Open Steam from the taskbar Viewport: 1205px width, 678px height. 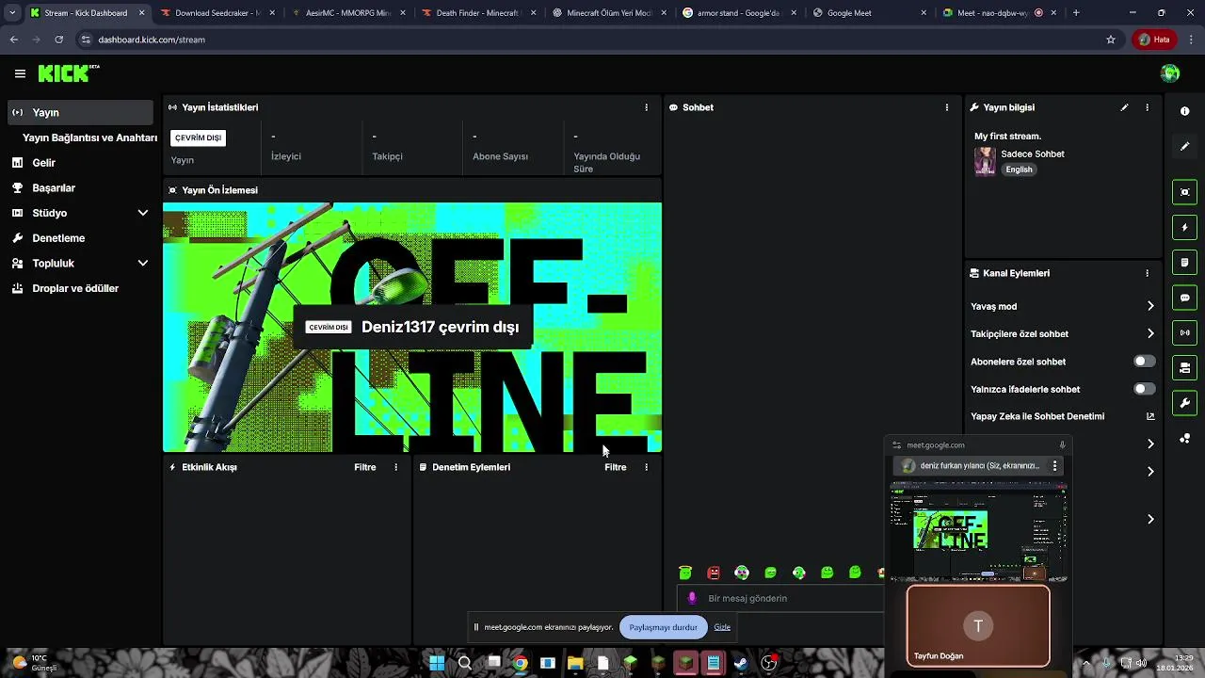tap(741, 663)
